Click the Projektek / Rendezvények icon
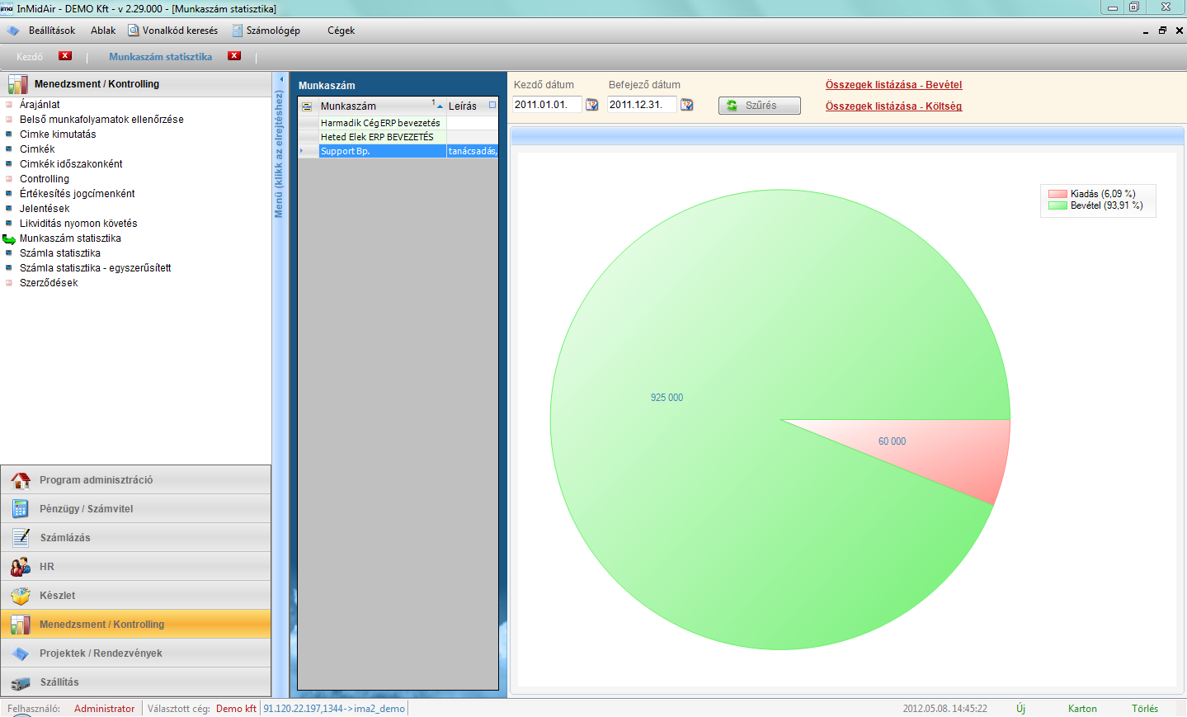The image size is (1187, 717). [21, 653]
